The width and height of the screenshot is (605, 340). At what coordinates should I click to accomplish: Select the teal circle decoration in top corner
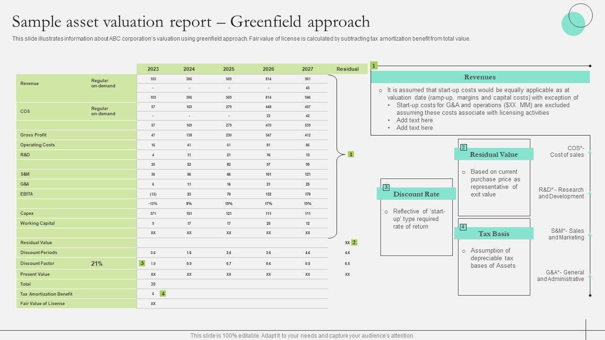click(x=573, y=24)
